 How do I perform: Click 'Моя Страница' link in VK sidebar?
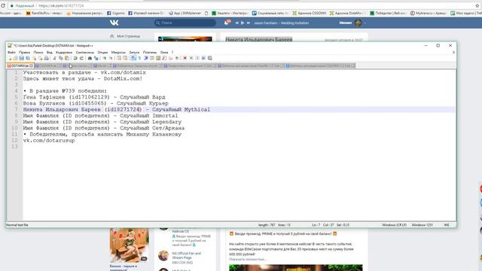coord(128,36)
